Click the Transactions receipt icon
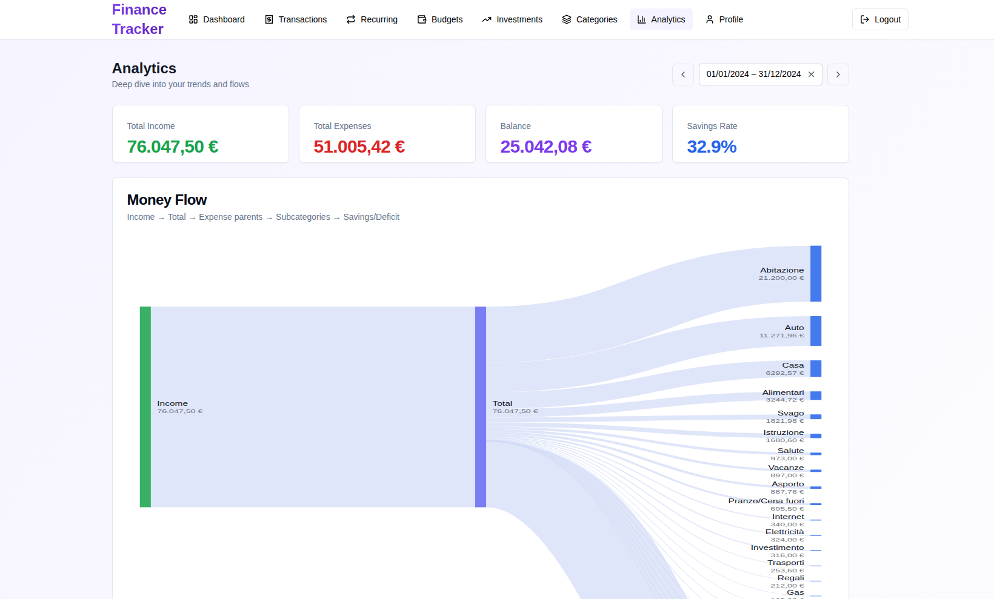This screenshot has width=994, height=599. [269, 19]
